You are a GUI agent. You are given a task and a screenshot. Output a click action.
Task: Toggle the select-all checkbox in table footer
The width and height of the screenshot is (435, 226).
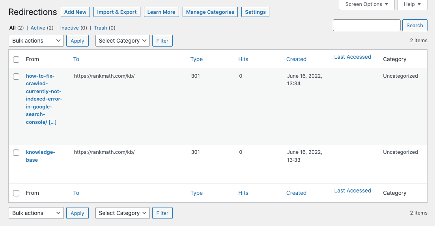tap(16, 193)
